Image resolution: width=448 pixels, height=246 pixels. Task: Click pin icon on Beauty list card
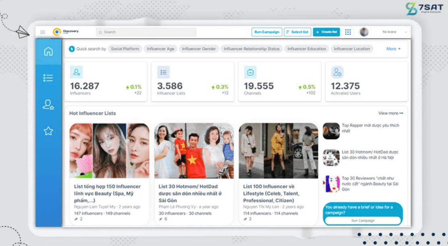coord(76,219)
